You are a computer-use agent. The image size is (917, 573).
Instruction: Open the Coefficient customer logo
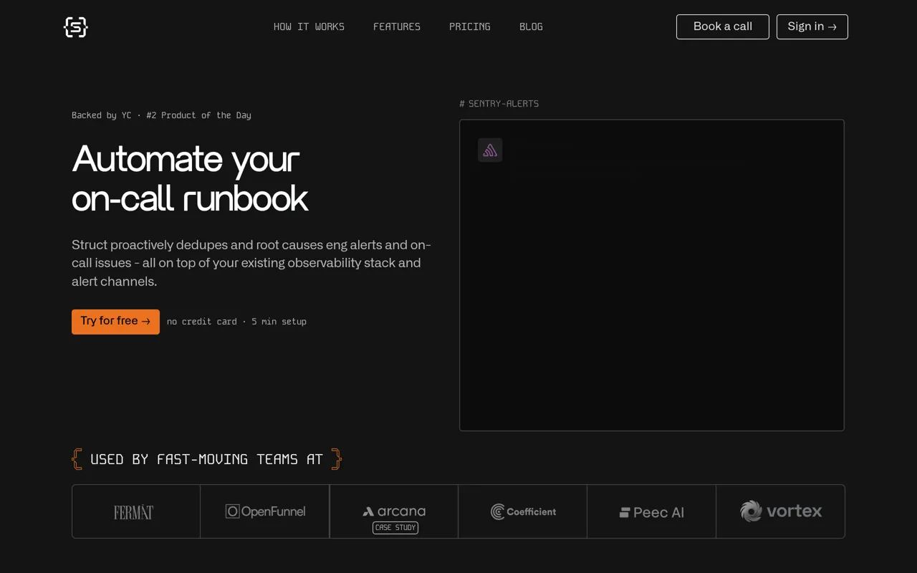523,511
